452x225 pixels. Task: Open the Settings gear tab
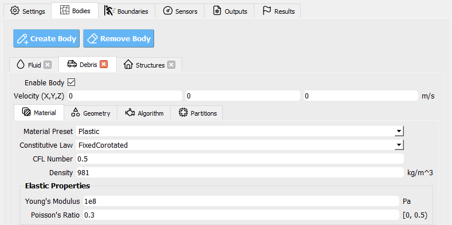click(x=27, y=11)
